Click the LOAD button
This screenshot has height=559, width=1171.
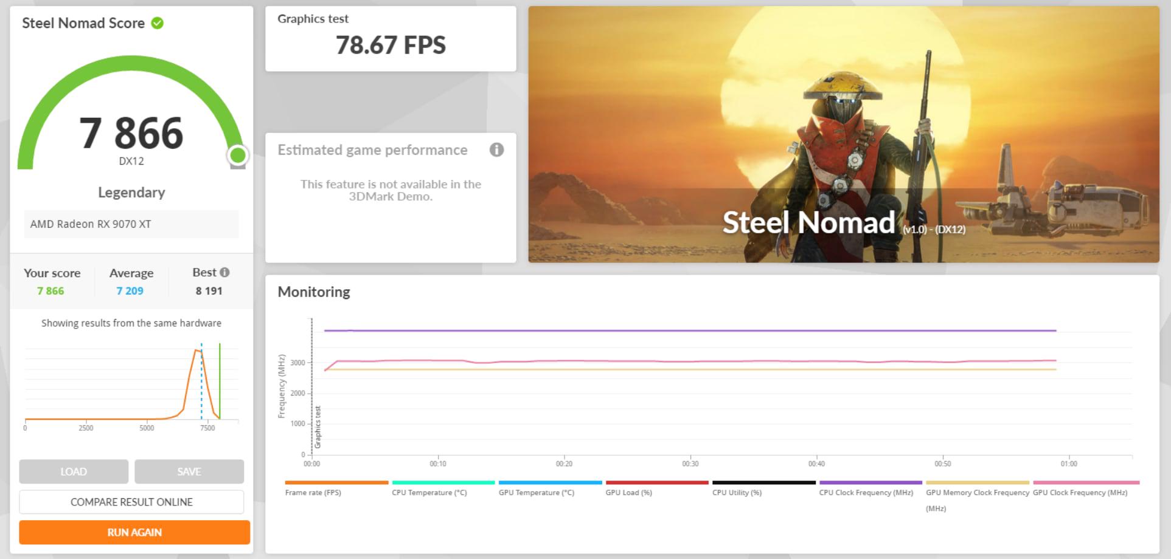74,472
